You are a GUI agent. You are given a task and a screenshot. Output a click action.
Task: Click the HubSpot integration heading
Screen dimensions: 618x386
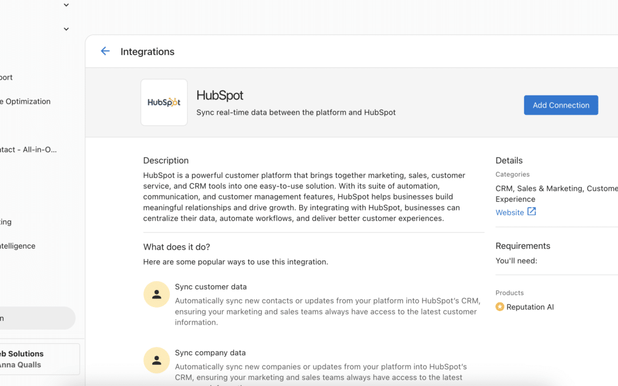220,95
